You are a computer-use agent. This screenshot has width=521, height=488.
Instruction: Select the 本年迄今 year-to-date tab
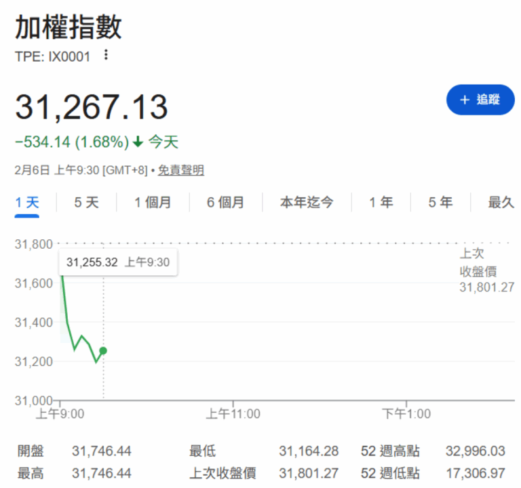coord(307,202)
